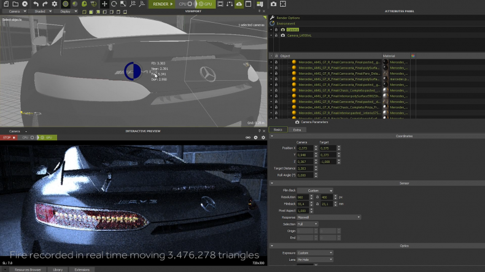This screenshot has width=485, height=272.
Task: Open Interactive Preview settings gear
Action: coord(263,137)
